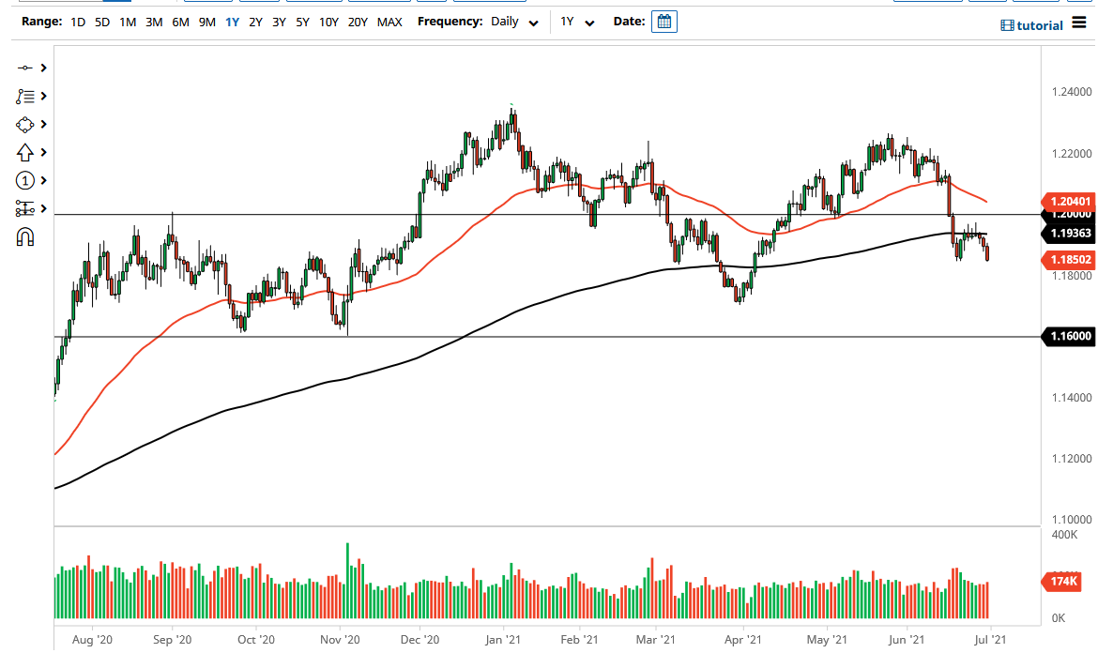Open the tutorial link
Viewport: 1098px width, 653px height.
[1031, 25]
